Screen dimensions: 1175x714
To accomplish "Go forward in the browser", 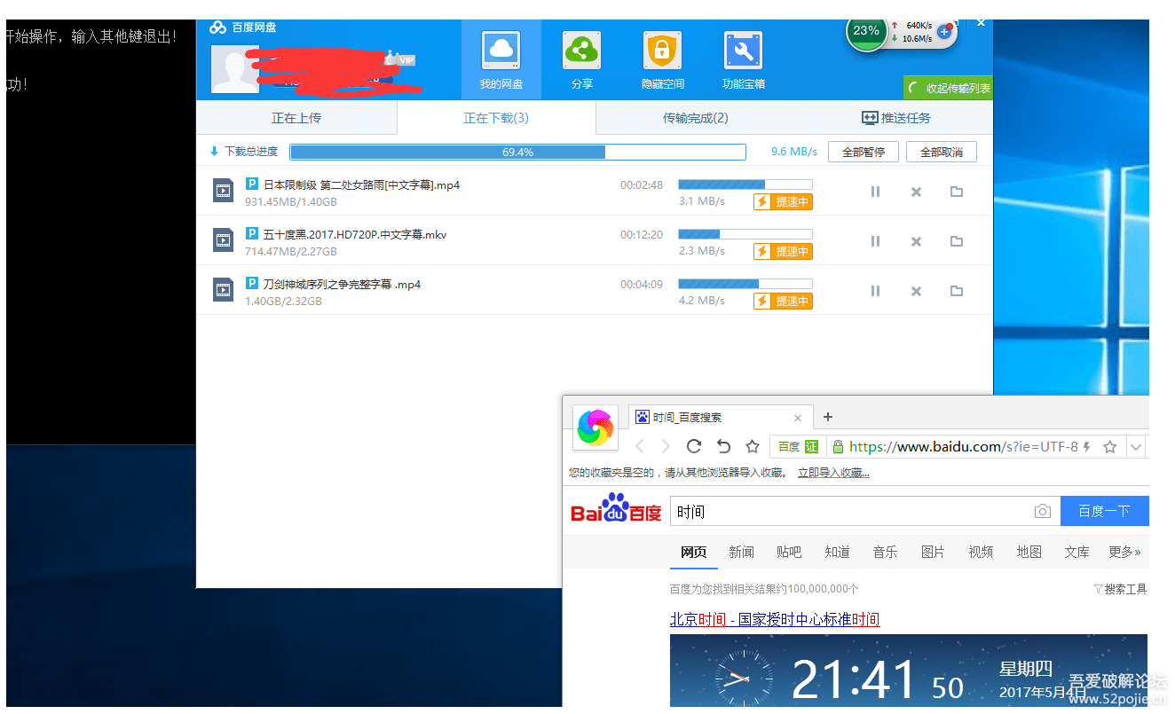I will [666, 446].
